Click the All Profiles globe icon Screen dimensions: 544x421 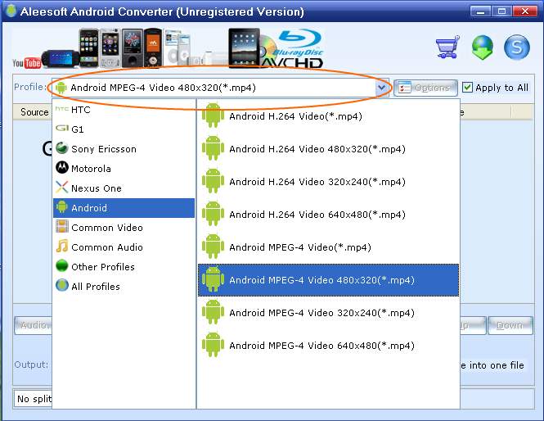[x=61, y=285]
